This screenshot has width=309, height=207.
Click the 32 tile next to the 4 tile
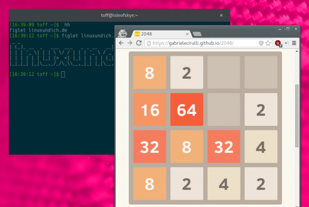pos(224,147)
